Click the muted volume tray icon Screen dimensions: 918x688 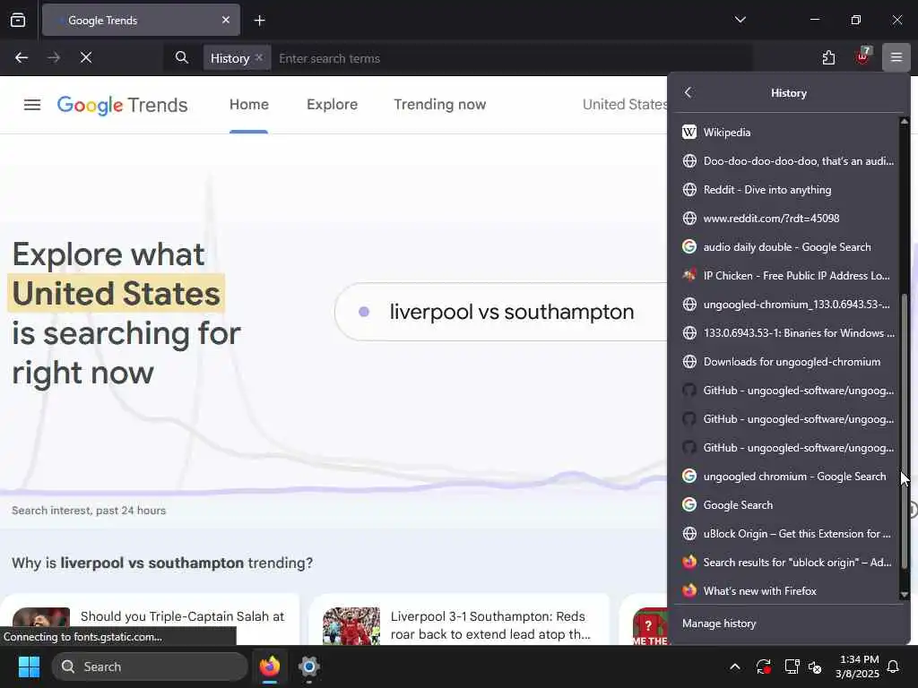pos(815,666)
